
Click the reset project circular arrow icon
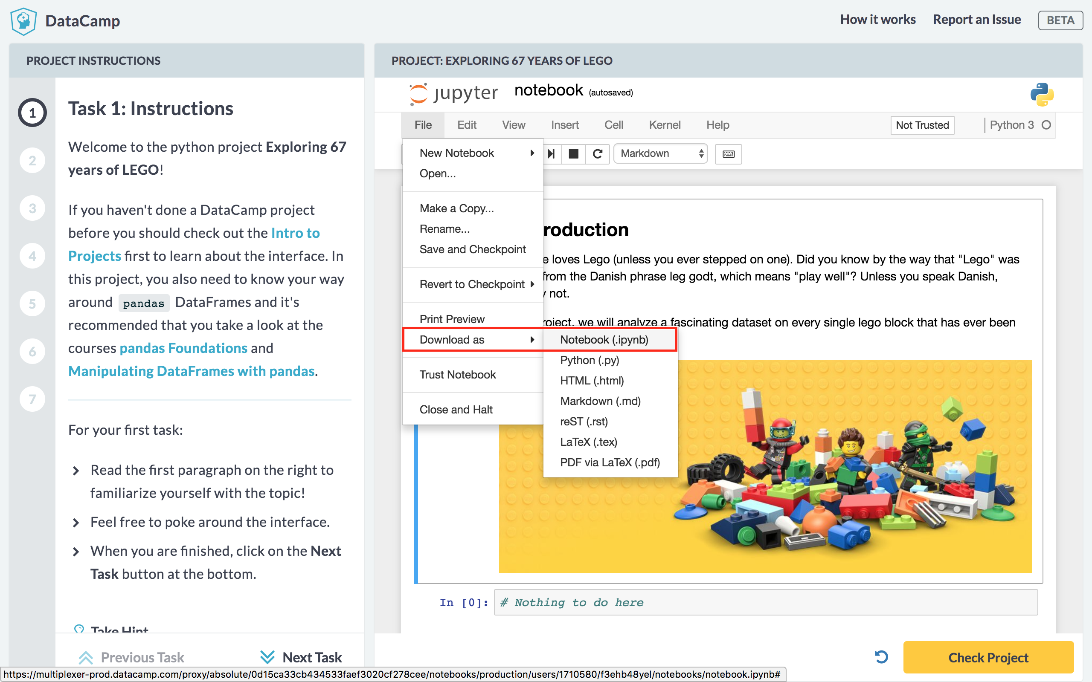[881, 657]
